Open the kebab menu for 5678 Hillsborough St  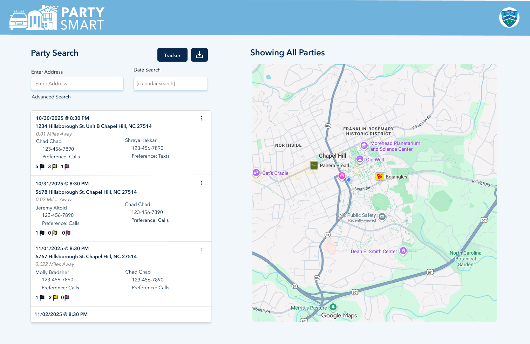[202, 183]
